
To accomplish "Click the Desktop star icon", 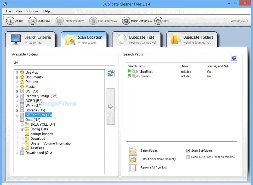I will [22, 73].
